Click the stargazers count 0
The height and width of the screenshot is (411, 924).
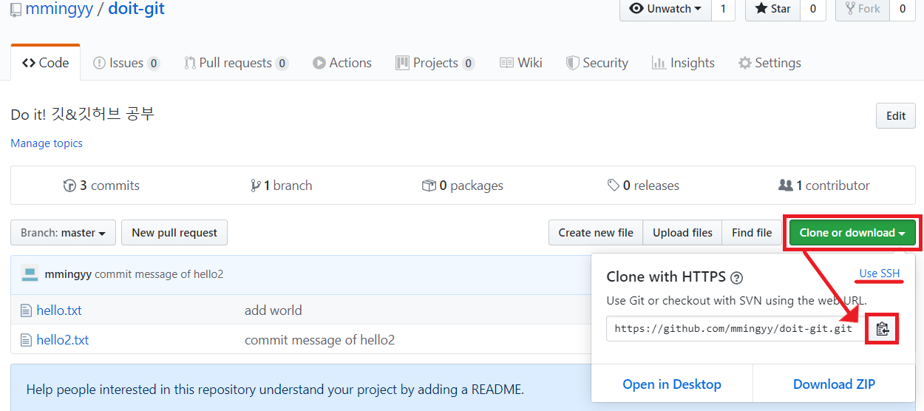click(813, 9)
